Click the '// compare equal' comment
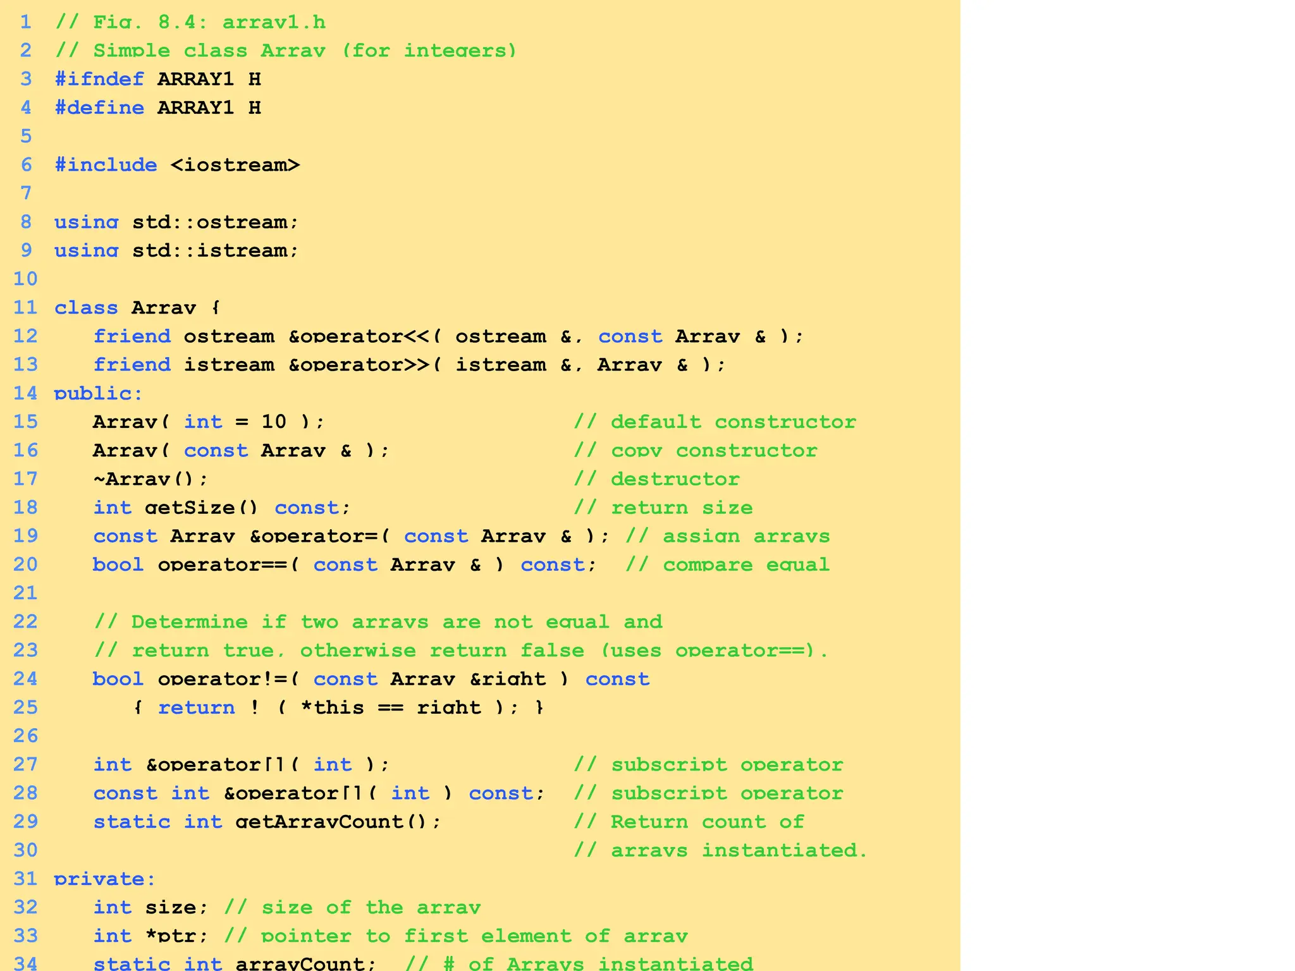Image resolution: width=1295 pixels, height=971 pixels. [x=728, y=565]
